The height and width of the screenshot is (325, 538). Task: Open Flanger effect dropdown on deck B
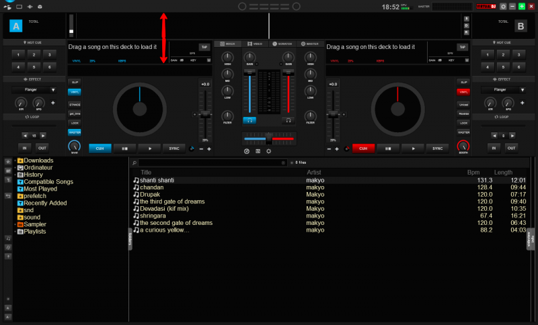523,89
